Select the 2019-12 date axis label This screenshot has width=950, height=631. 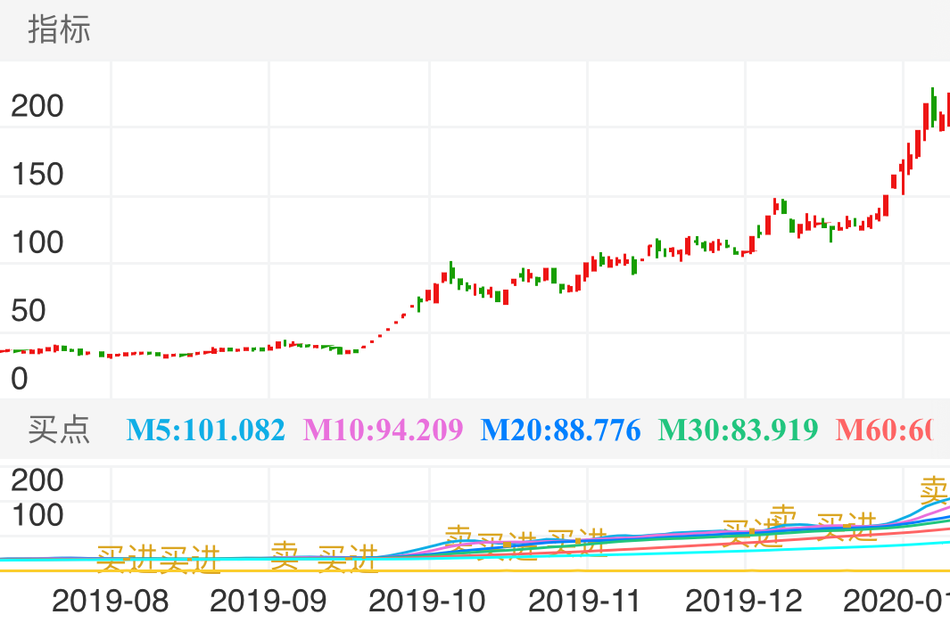coord(744,601)
